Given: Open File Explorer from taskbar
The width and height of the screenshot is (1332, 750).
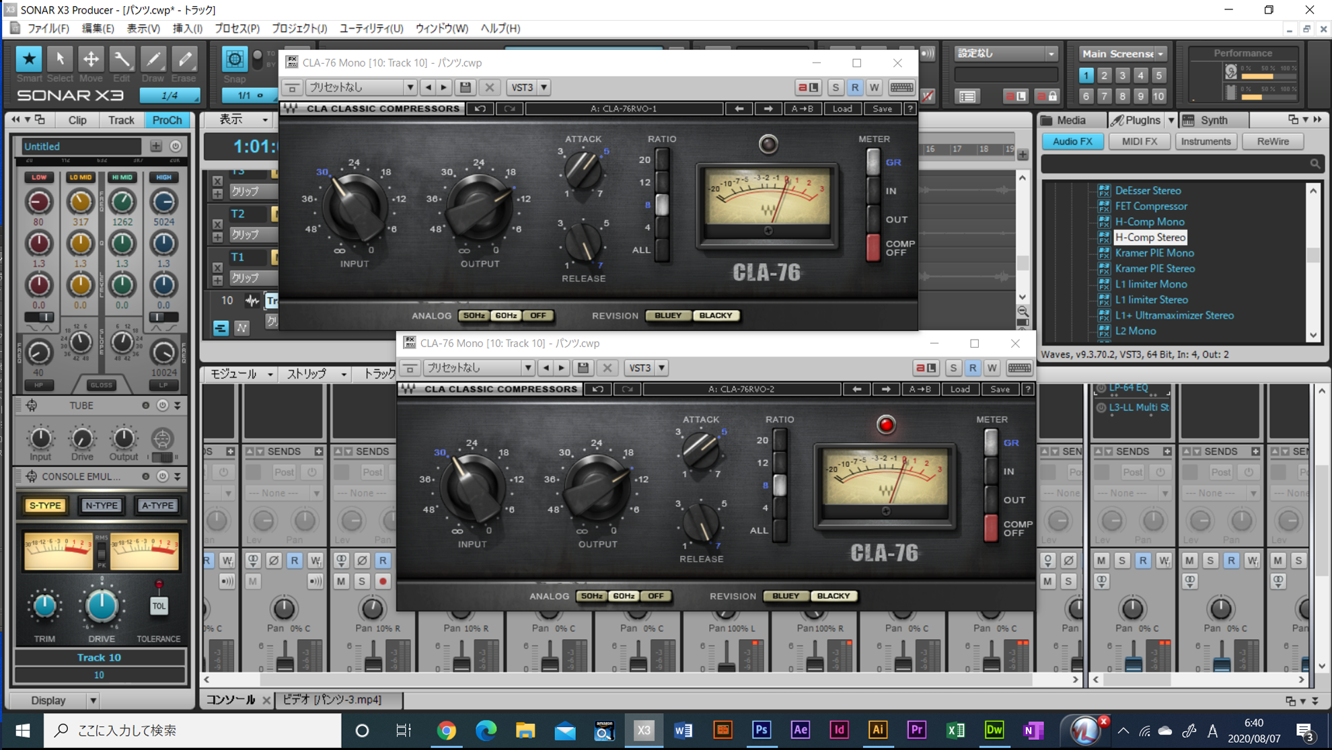Looking at the screenshot, I should (525, 730).
